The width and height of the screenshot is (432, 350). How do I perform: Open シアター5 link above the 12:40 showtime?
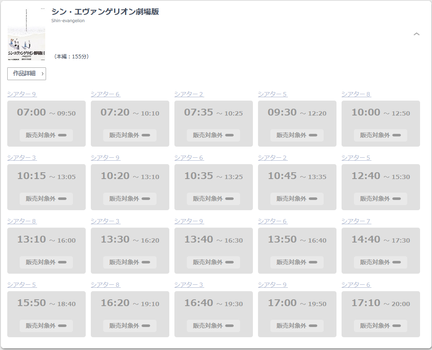356,158
